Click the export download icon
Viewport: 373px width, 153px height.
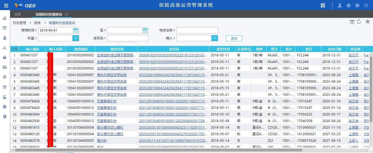[352, 22]
